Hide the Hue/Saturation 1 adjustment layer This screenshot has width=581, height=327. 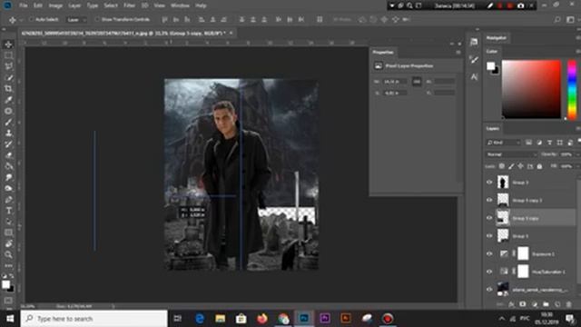489,272
